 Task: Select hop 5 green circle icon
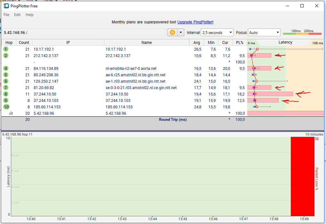[6, 75]
